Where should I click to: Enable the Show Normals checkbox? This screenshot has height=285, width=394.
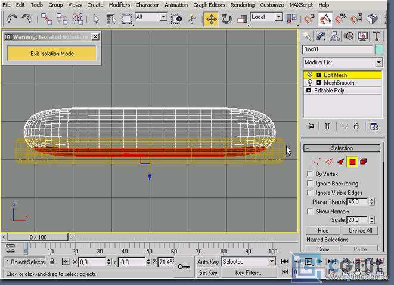click(x=310, y=211)
